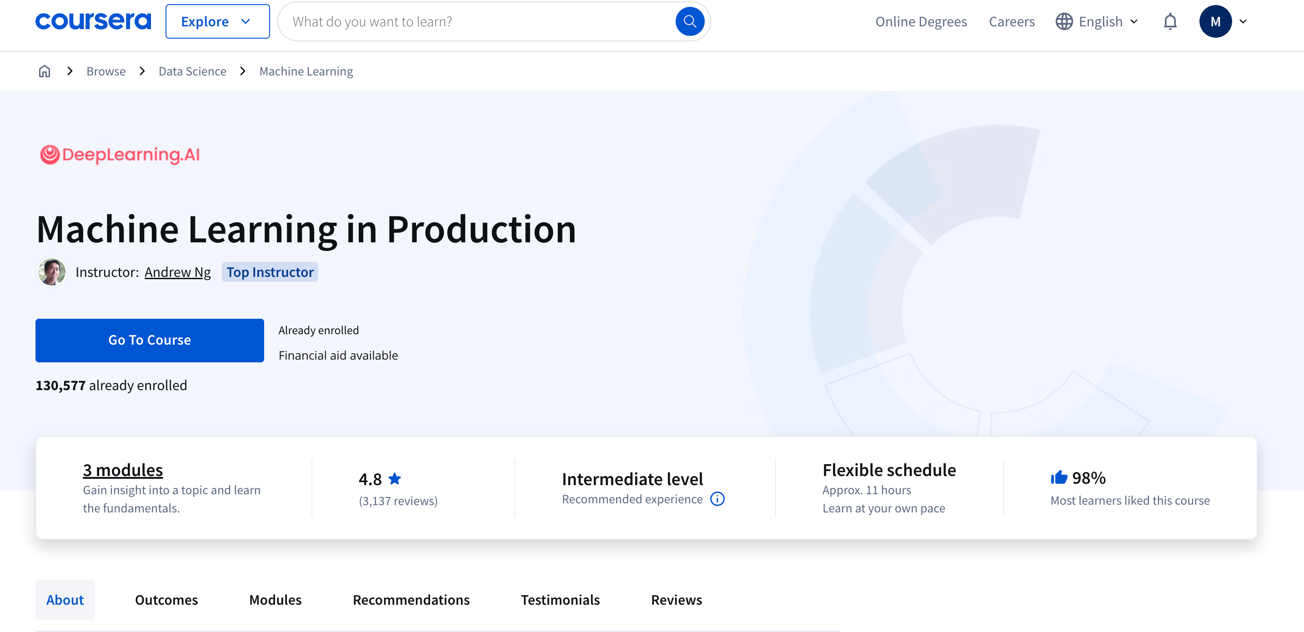
Task: Switch to the Outcomes tab
Action: pos(166,600)
